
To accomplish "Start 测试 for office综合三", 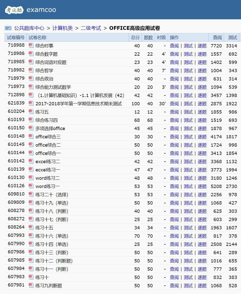I will pos(188,137).
